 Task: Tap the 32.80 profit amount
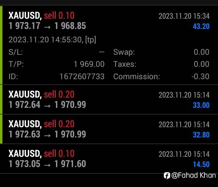click(201, 135)
